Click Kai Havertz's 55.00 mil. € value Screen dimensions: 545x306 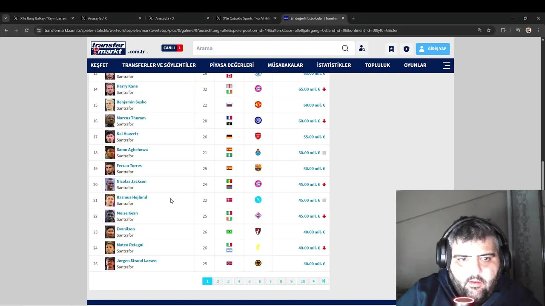pyautogui.click(x=314, y=137)
